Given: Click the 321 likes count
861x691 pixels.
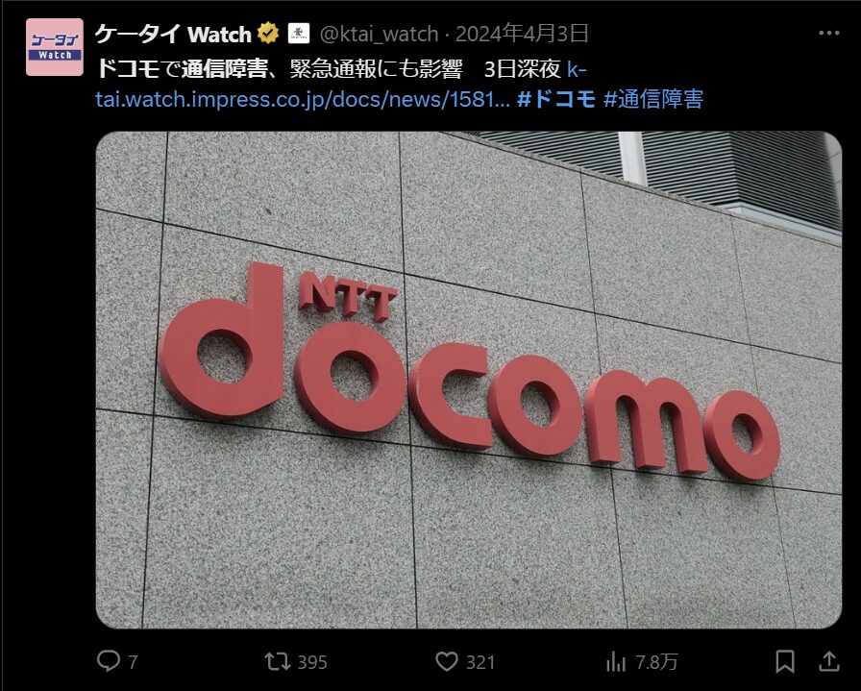Looking at the screenshot, I should pos(480,662).
